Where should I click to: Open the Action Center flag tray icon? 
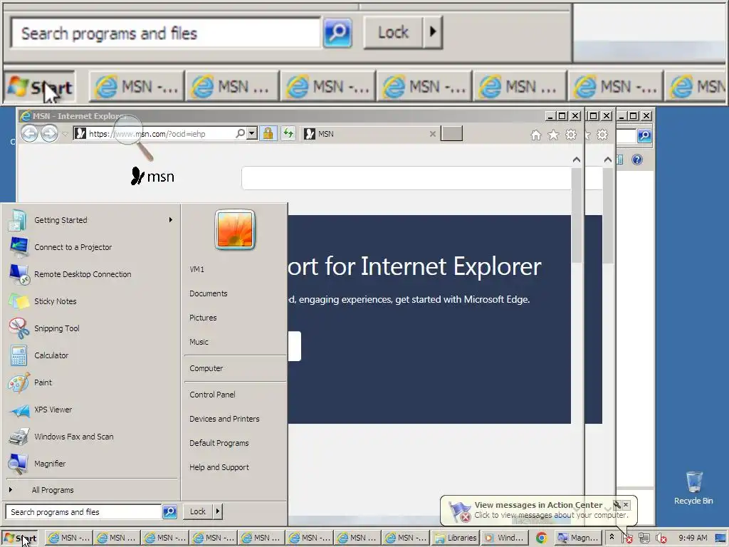[x=627, y=538]
